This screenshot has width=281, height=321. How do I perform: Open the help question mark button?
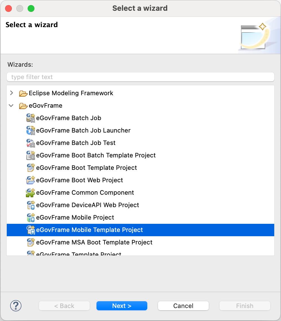(16, 305)
